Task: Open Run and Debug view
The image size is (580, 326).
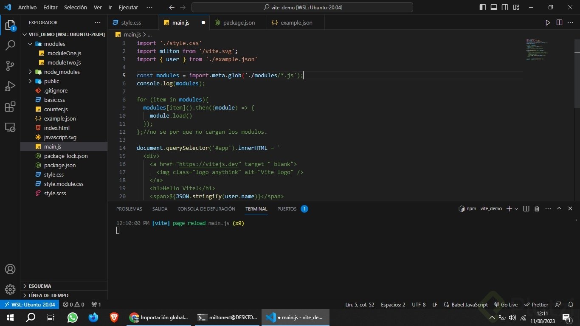Action: (x=10, y=86)
